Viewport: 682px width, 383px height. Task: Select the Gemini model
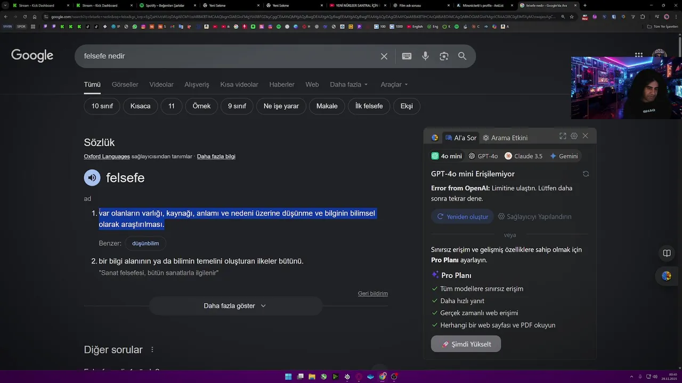pos(564,156)
